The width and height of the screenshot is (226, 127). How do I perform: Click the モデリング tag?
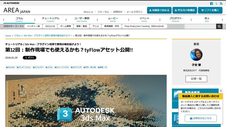(x=76, y=67)
